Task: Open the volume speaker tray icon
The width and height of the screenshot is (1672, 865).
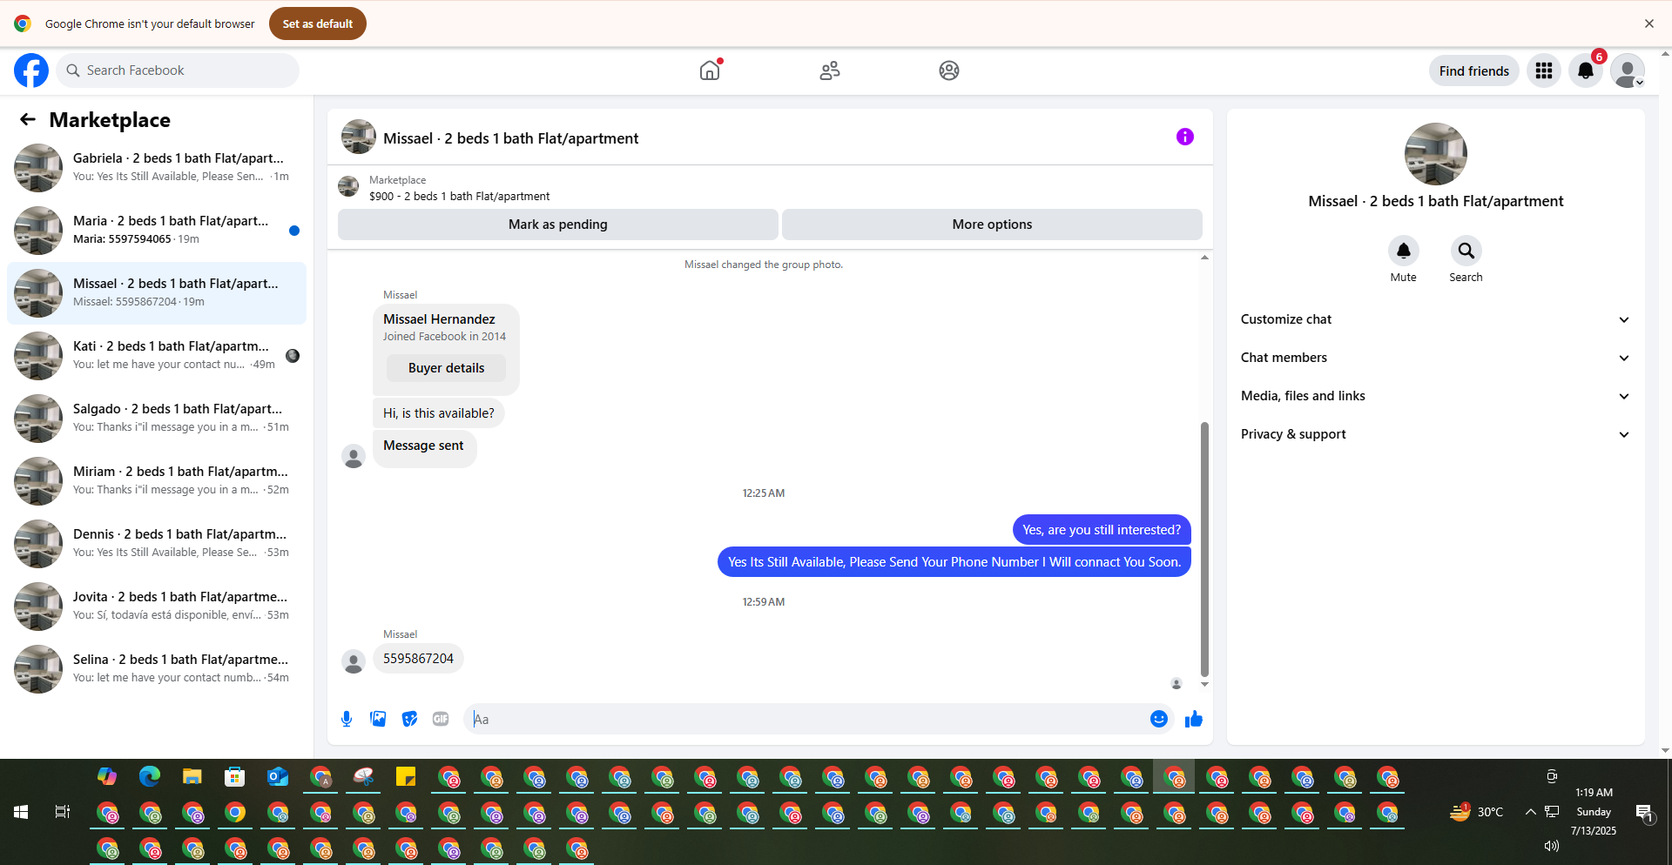Action: click(1551, 846)
